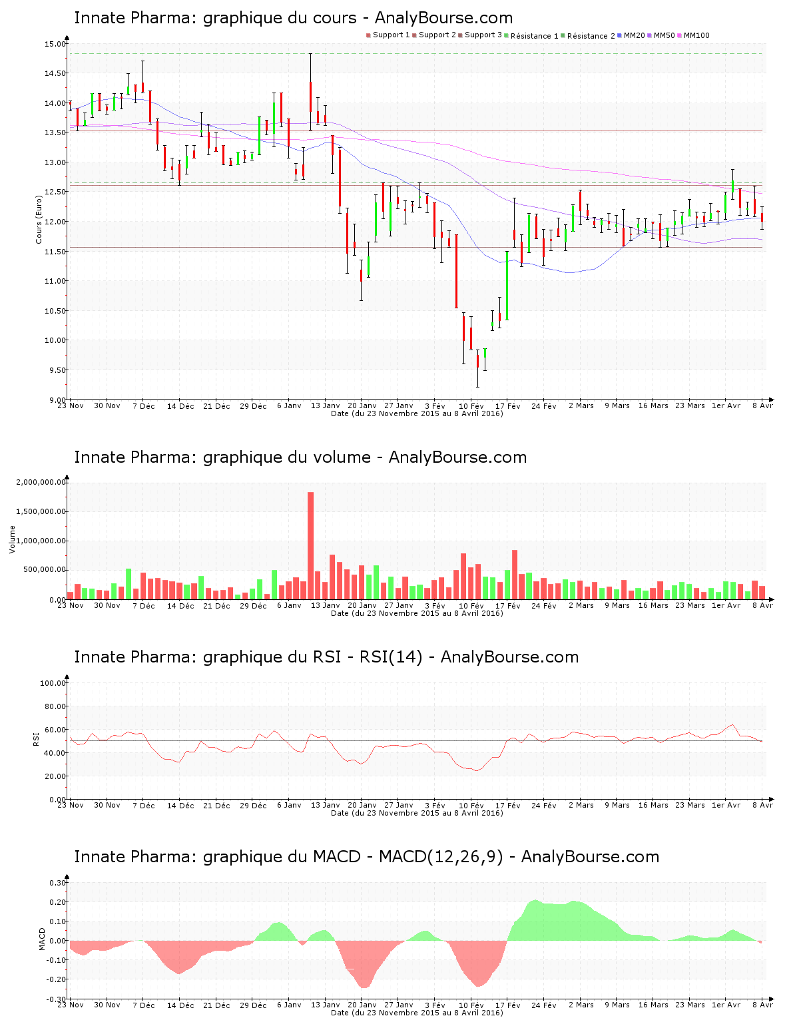
Task: Click the -0.20 MACD axis value
Action: 57,979
